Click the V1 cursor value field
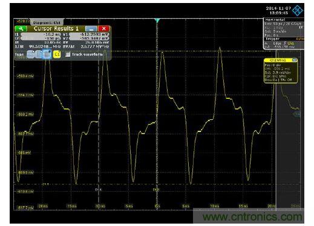 point(89,34)
